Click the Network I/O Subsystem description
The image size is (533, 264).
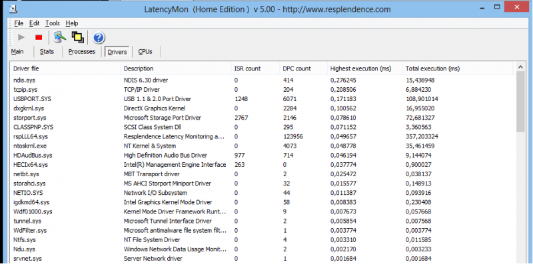[155, 193]
